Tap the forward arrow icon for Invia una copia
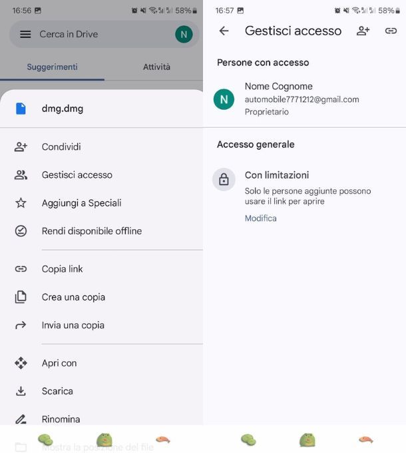 pos(21,325)
